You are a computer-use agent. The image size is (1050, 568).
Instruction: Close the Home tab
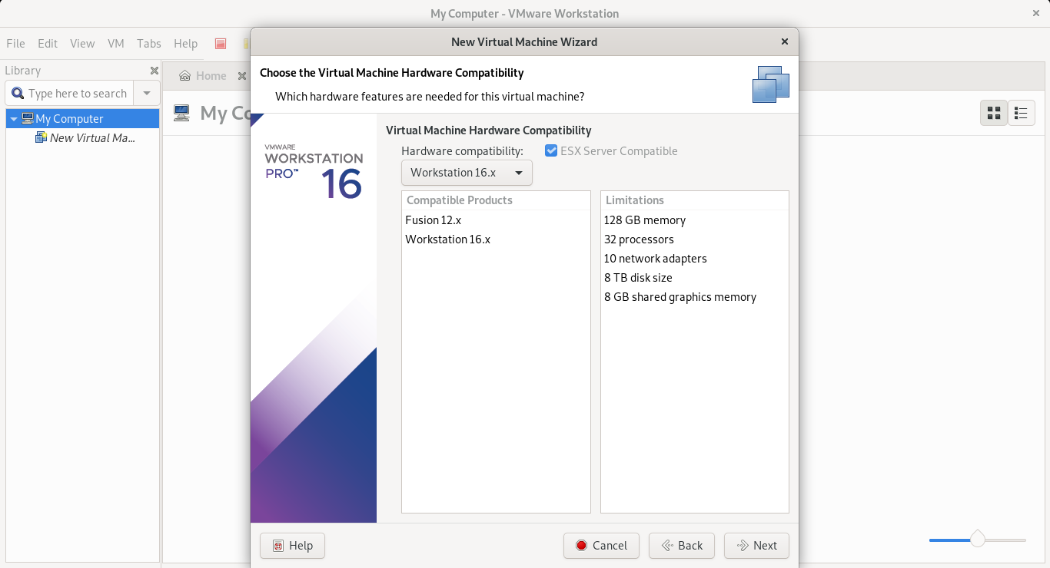click(x=241, y=76)
